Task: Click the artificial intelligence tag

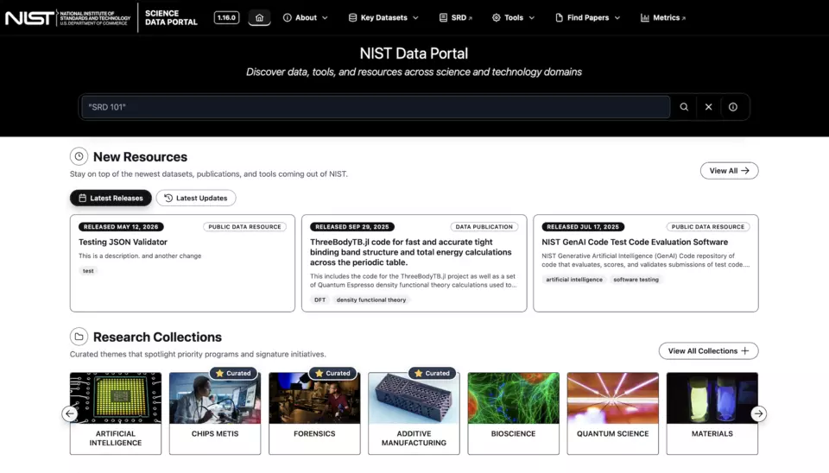Action: (574, 280)
